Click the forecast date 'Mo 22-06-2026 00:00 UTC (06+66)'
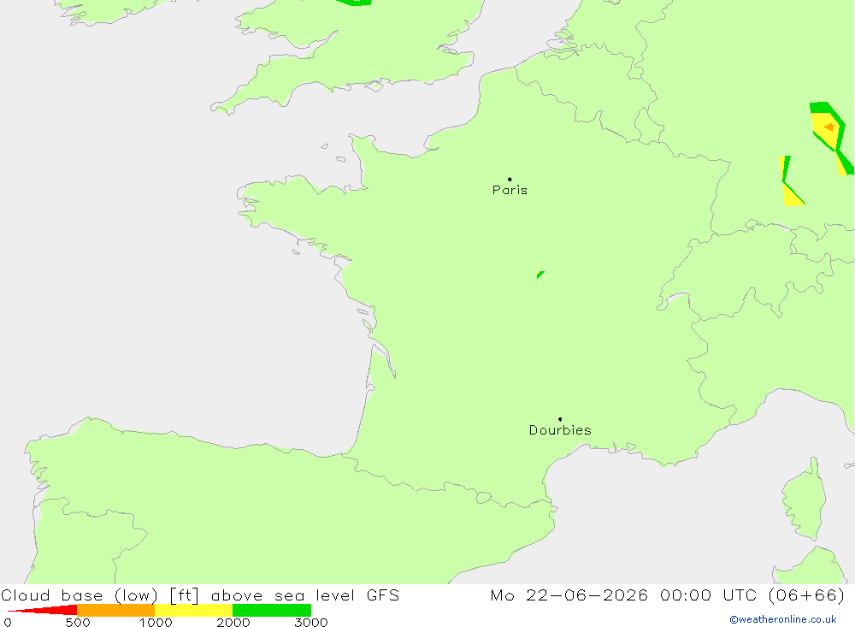This screenshot has height=627, width=855. pos(668,594)
